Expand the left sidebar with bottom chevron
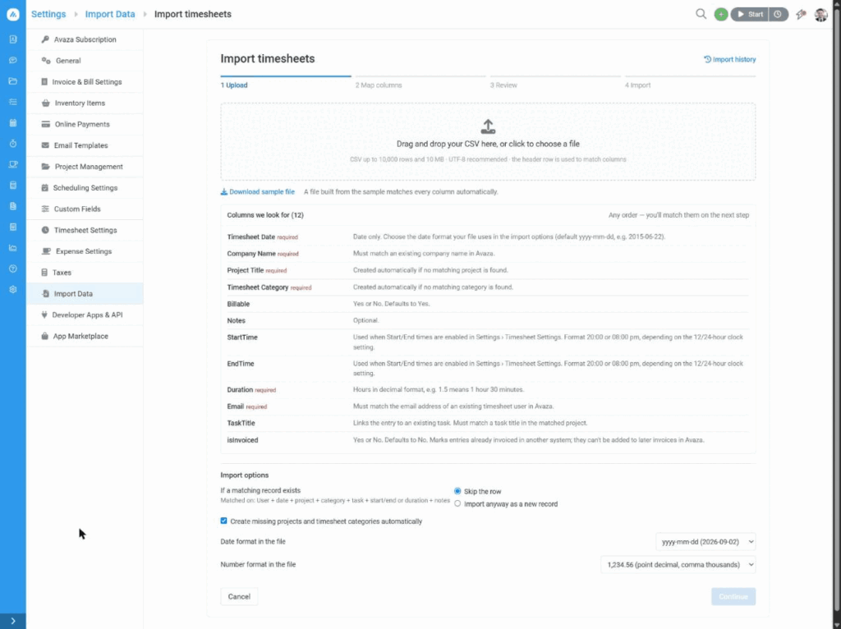The height and width of the screenshot is (629, 841). pyautogui.click(x=13, y=621)
